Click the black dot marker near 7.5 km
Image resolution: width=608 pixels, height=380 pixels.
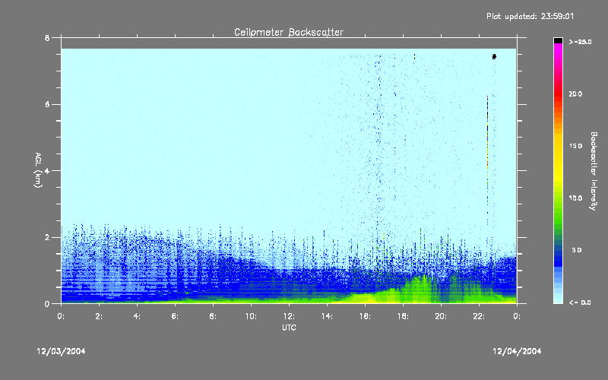click(494, 57)
